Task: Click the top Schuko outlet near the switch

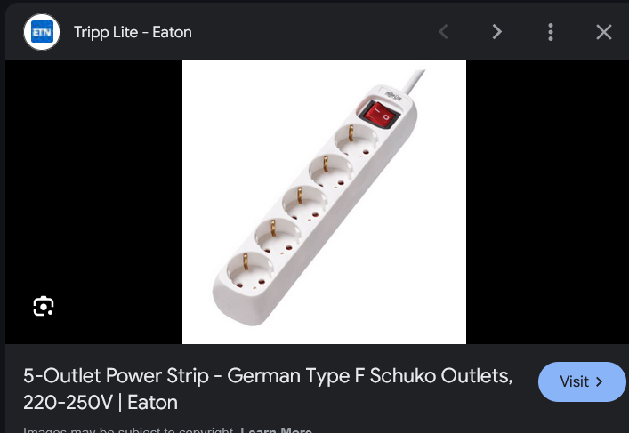Action: (x=356, y=140)
